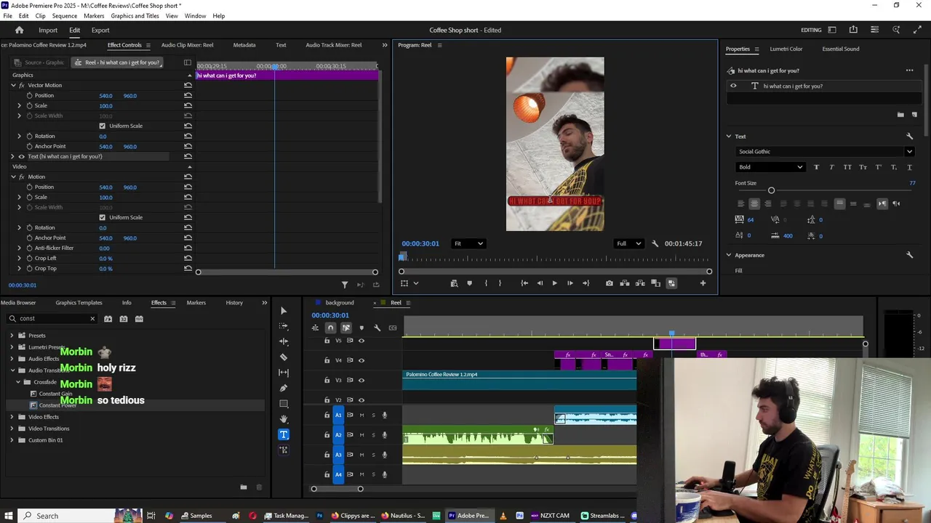
Task: Open Full playback resolution dropdown
Action: tap(629, 243)
